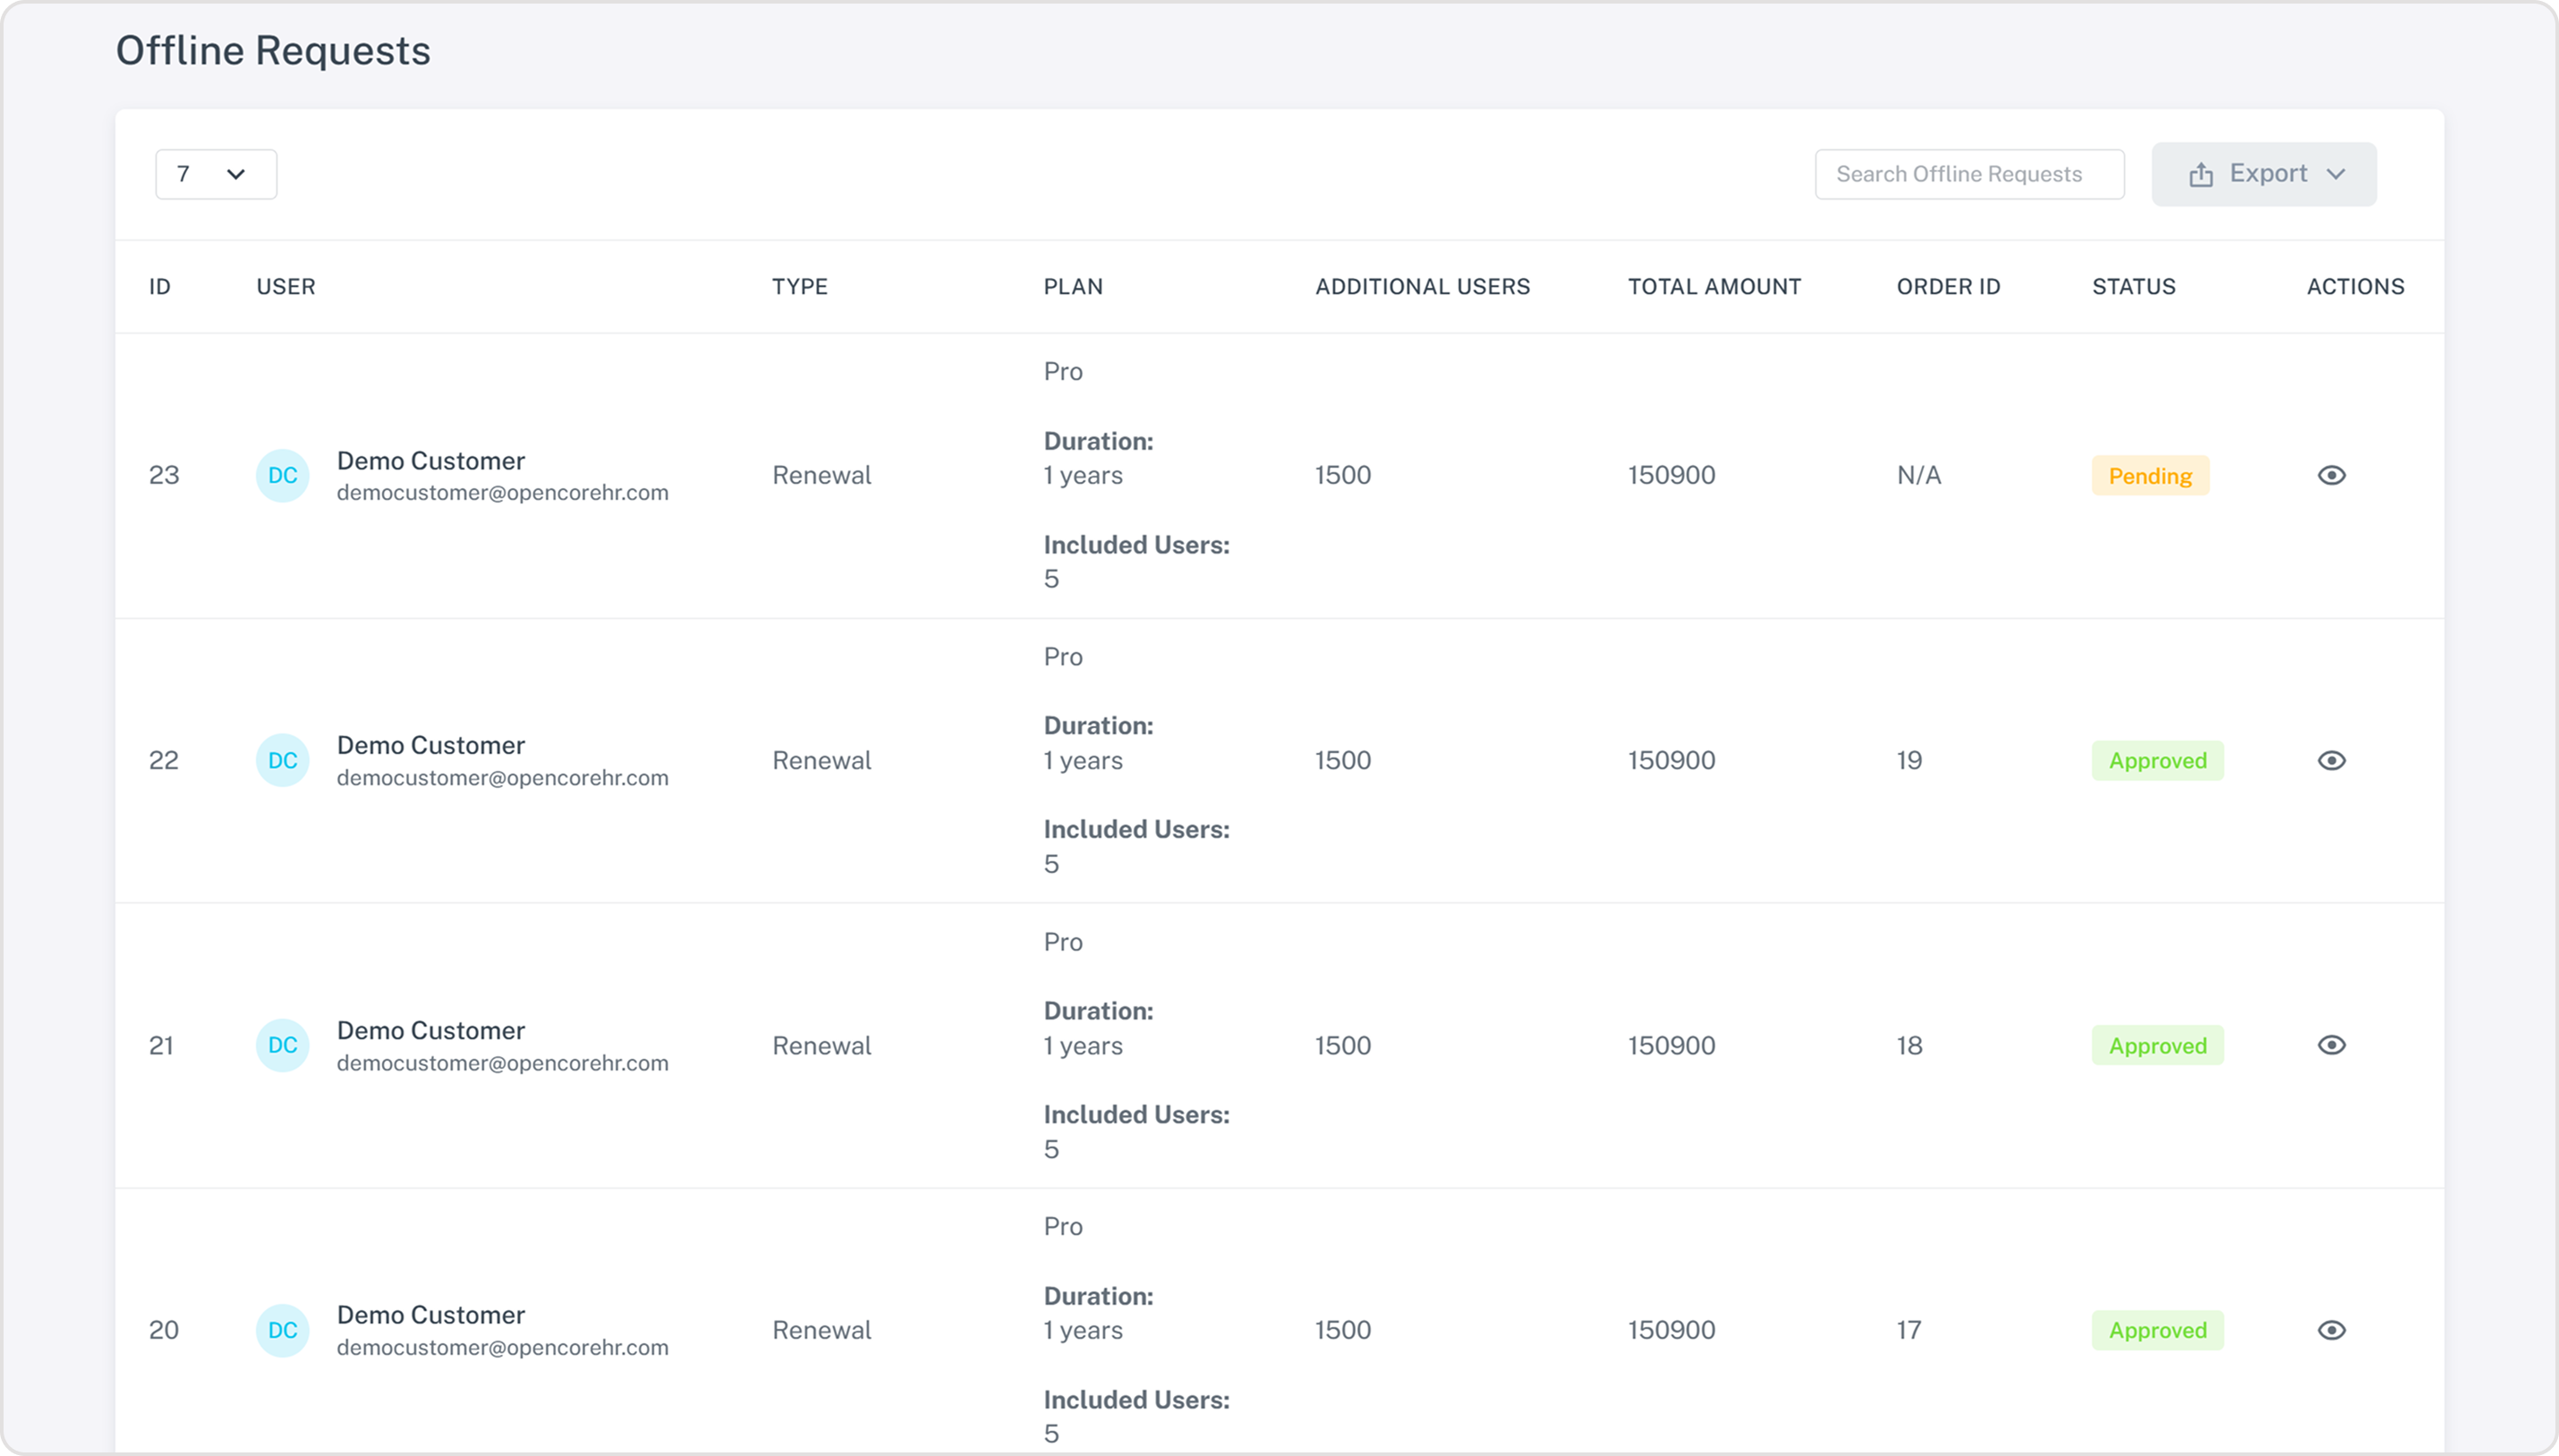Click the Offline Requests page heading
This screenshot has width=2559, height=1456.
click(273, 51)
